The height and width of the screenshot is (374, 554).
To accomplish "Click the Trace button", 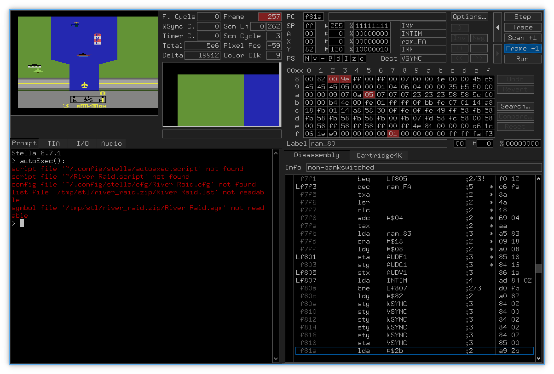I will [522, 27].
